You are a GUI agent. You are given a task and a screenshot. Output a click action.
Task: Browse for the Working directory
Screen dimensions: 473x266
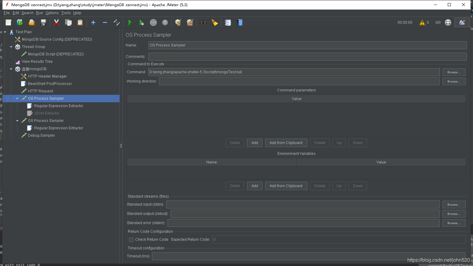click(454, 81)
